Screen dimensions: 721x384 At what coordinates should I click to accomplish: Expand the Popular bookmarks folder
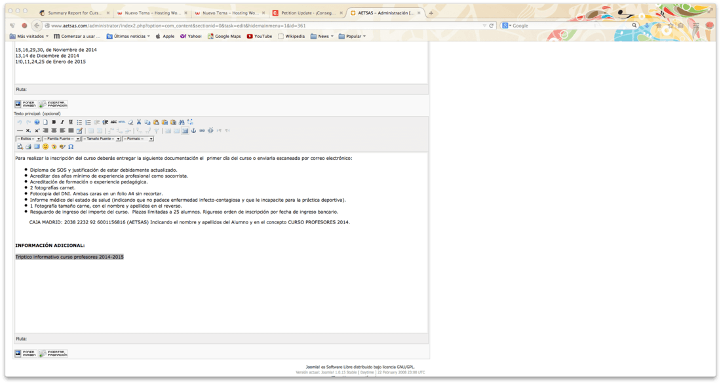(x=352, y=36)
